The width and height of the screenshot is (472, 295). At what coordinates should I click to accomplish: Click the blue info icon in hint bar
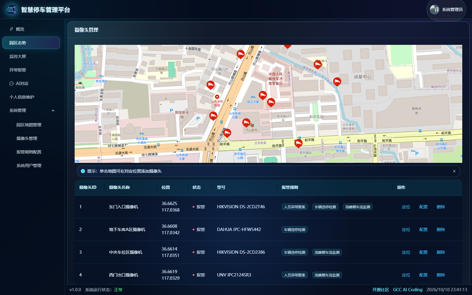[x=83, y=171]
